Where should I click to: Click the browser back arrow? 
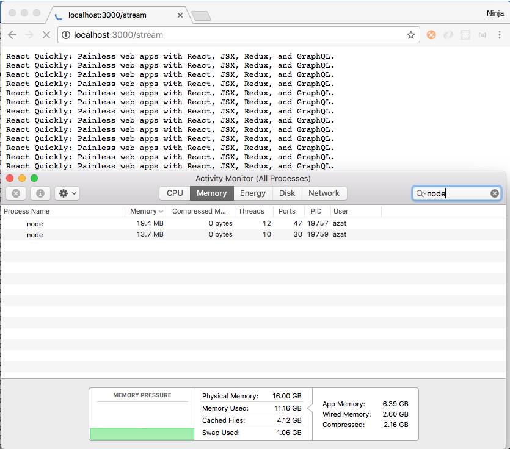coord(12,35)
